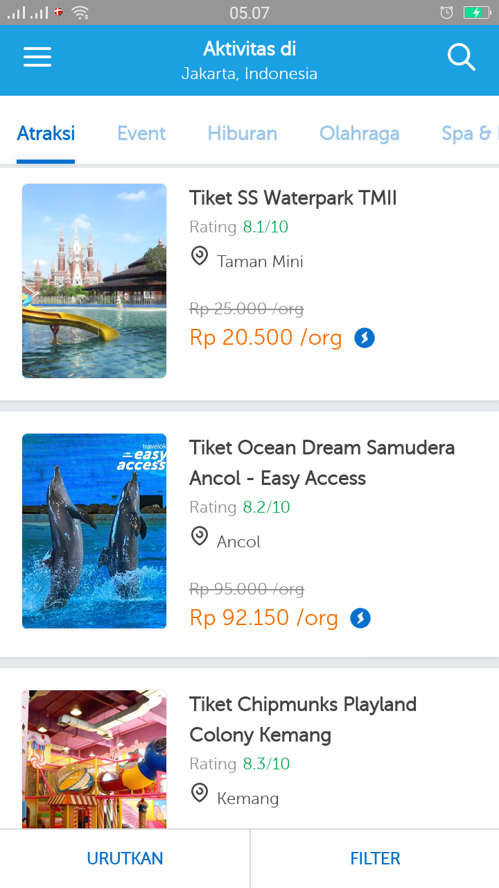499x888 pixels.
Task: Open the hamburger navigation menu
Action: point(37,57)
